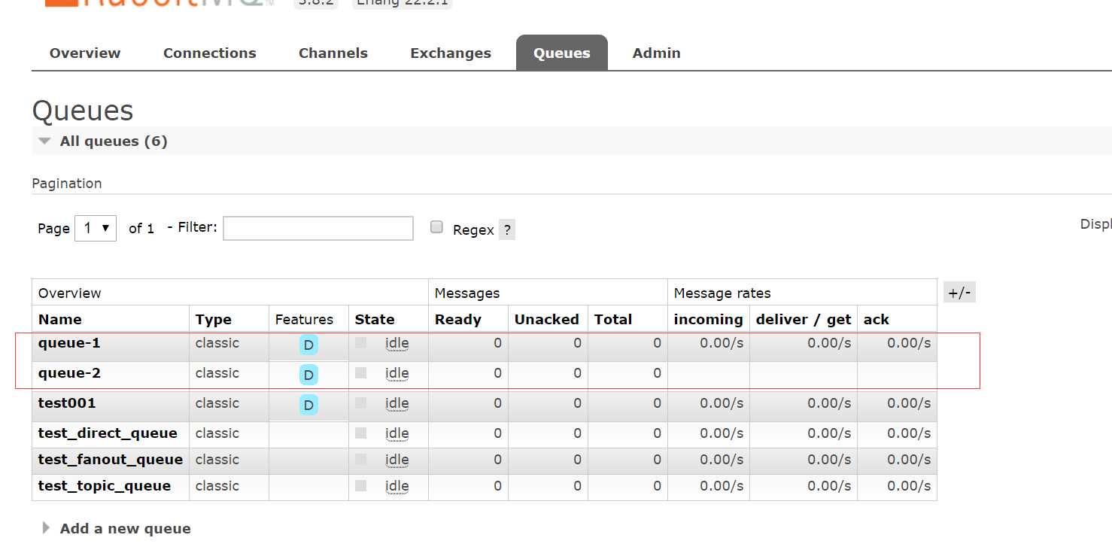This screenshot has width=1112, height=556.
Task: Click into the Filter text field
Action: (318, 228)
